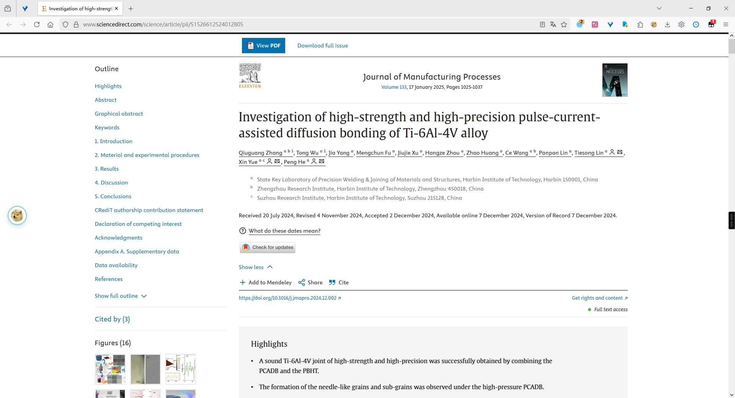Image resolution: width=735 pixels, height=398 pixels.
Task: Open the browser hamburger application menu
Action: (x=725, y=24)
